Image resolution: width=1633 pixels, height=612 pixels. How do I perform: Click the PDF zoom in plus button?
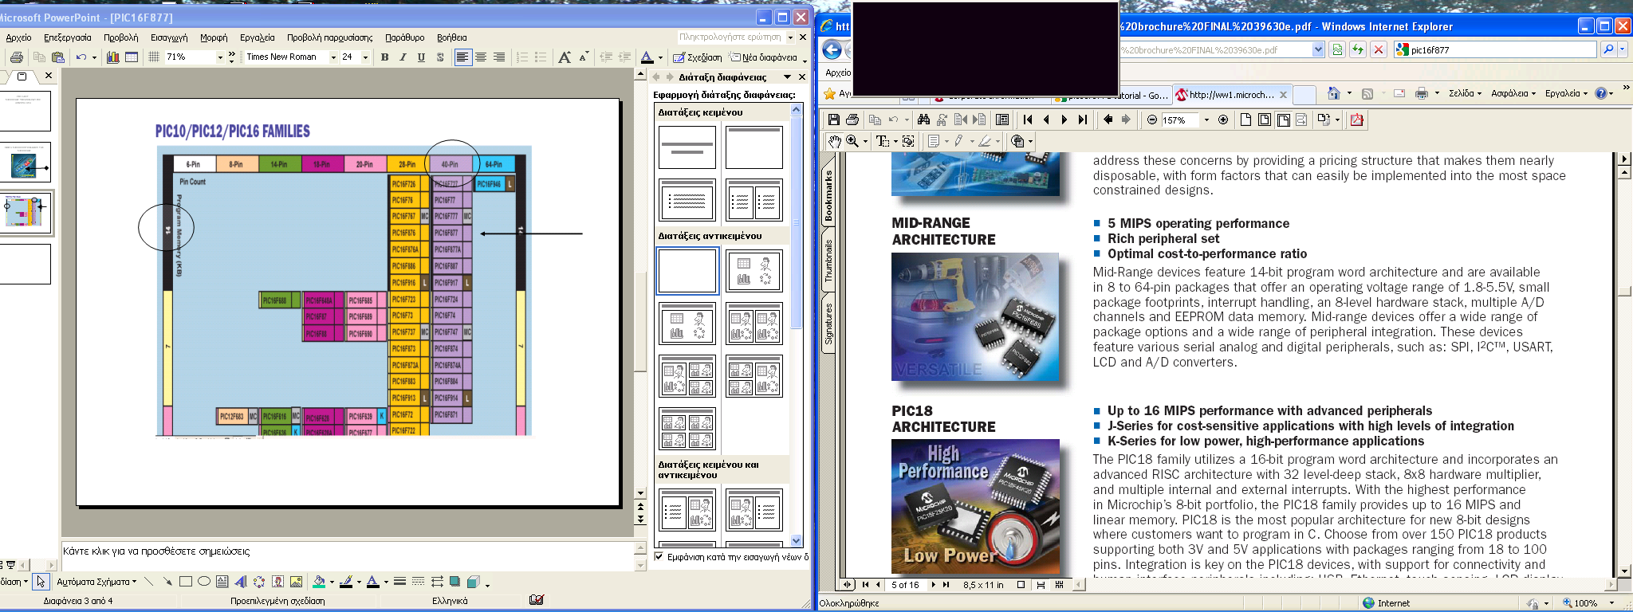pyautogui.click(x=1223, y=120)
